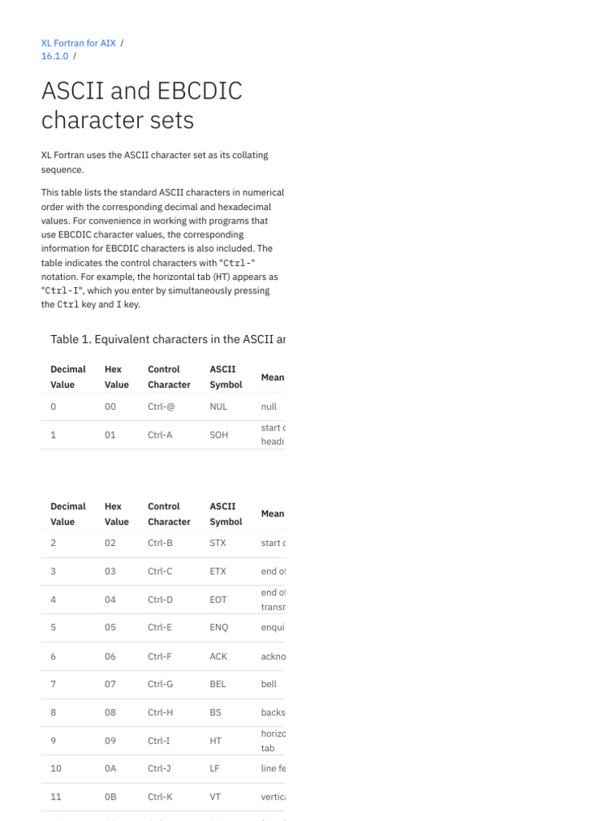616x821 pixels.
Task: Click the NUL ASCII symbol cell
Action: coord(218,406)
